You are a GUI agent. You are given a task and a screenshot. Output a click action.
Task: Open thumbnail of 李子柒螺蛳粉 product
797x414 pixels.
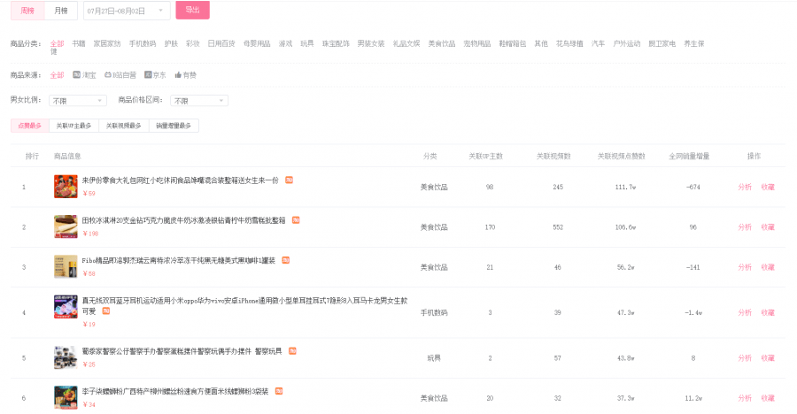click(66, 398)
